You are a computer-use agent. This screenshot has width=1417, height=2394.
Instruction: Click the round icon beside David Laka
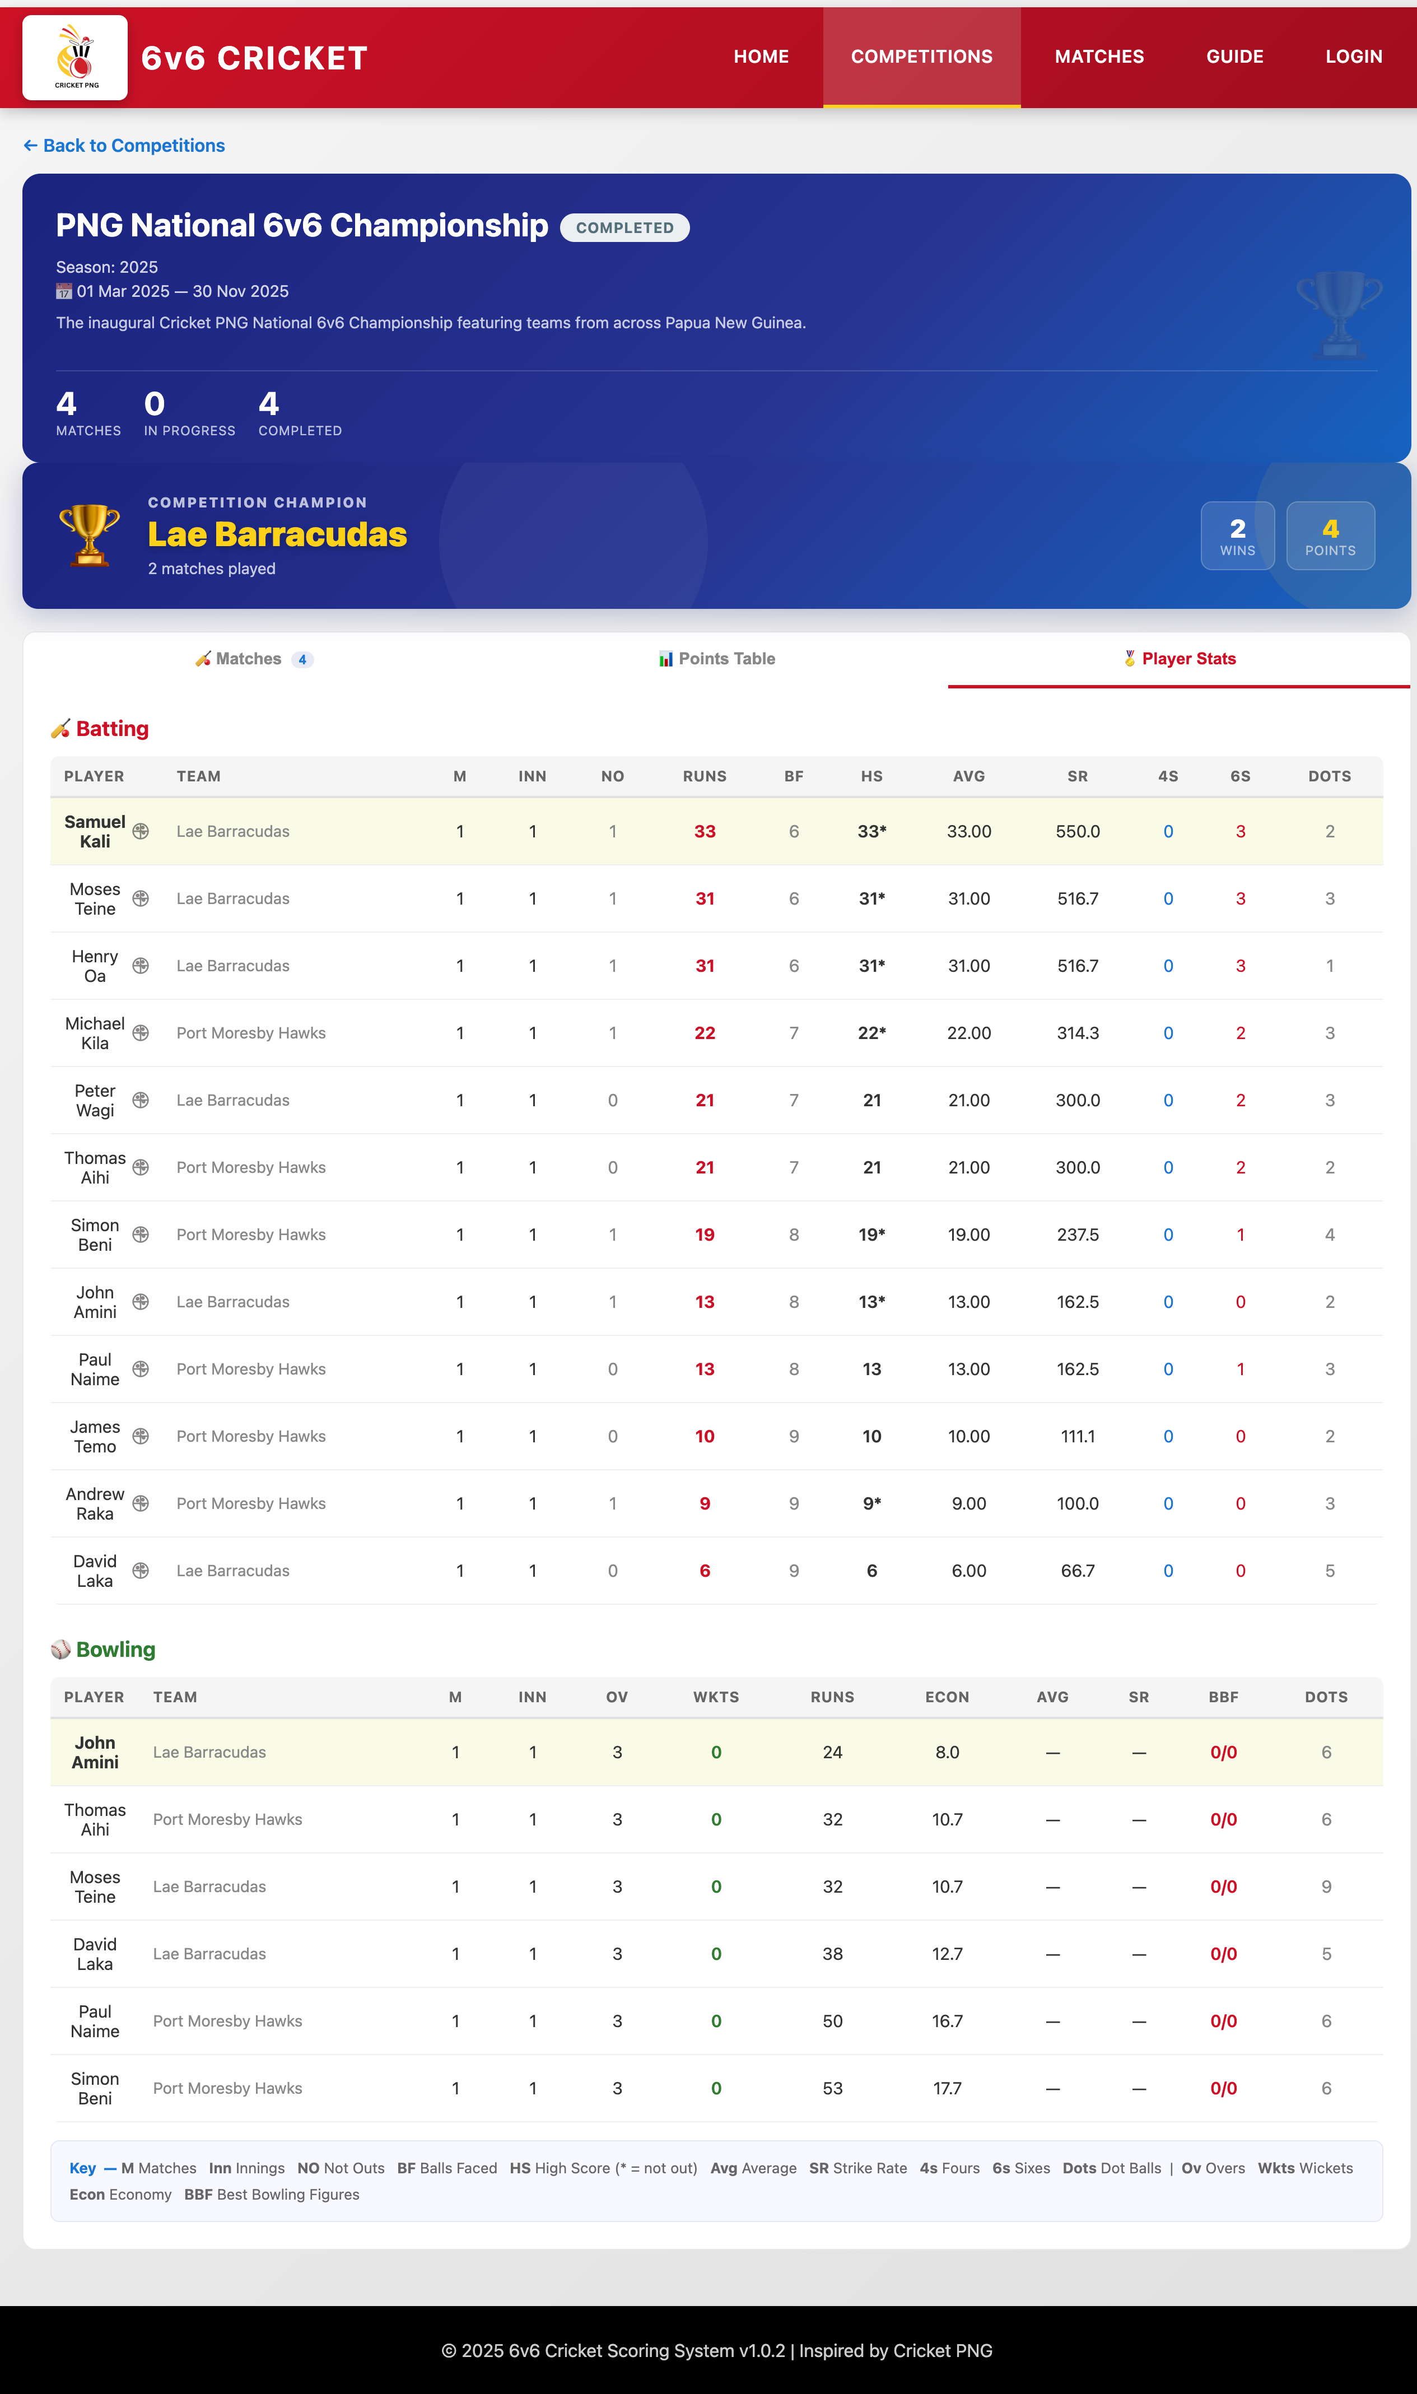141,1571
